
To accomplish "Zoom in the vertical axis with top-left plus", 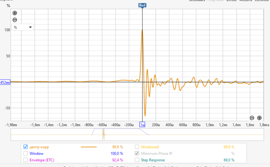I will tap(15, 13).
